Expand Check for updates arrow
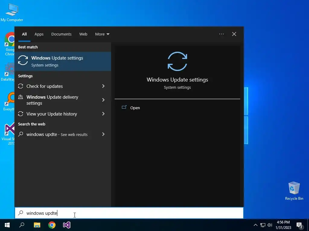Image resolution: width=309 pixels, height=231 pixels. pos(103,86)
